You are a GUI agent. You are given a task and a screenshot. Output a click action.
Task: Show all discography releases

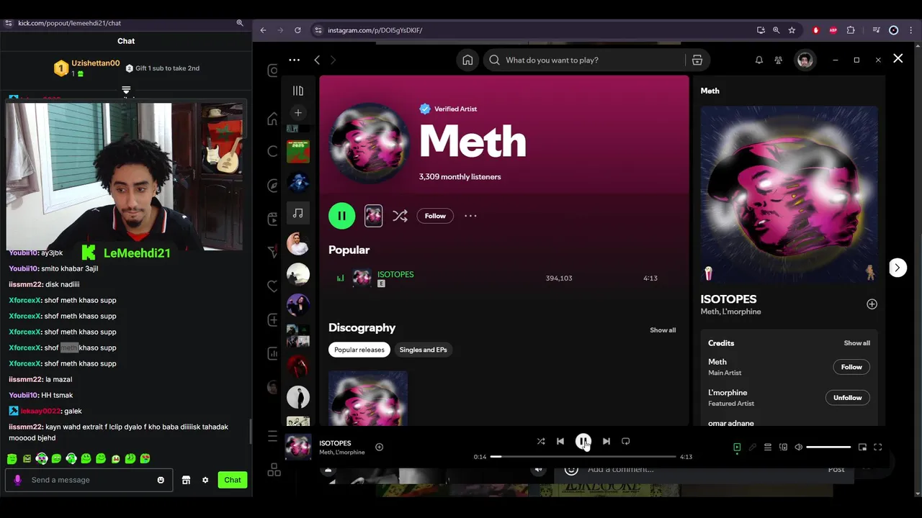pyautogui.click(x=663, y=330)
